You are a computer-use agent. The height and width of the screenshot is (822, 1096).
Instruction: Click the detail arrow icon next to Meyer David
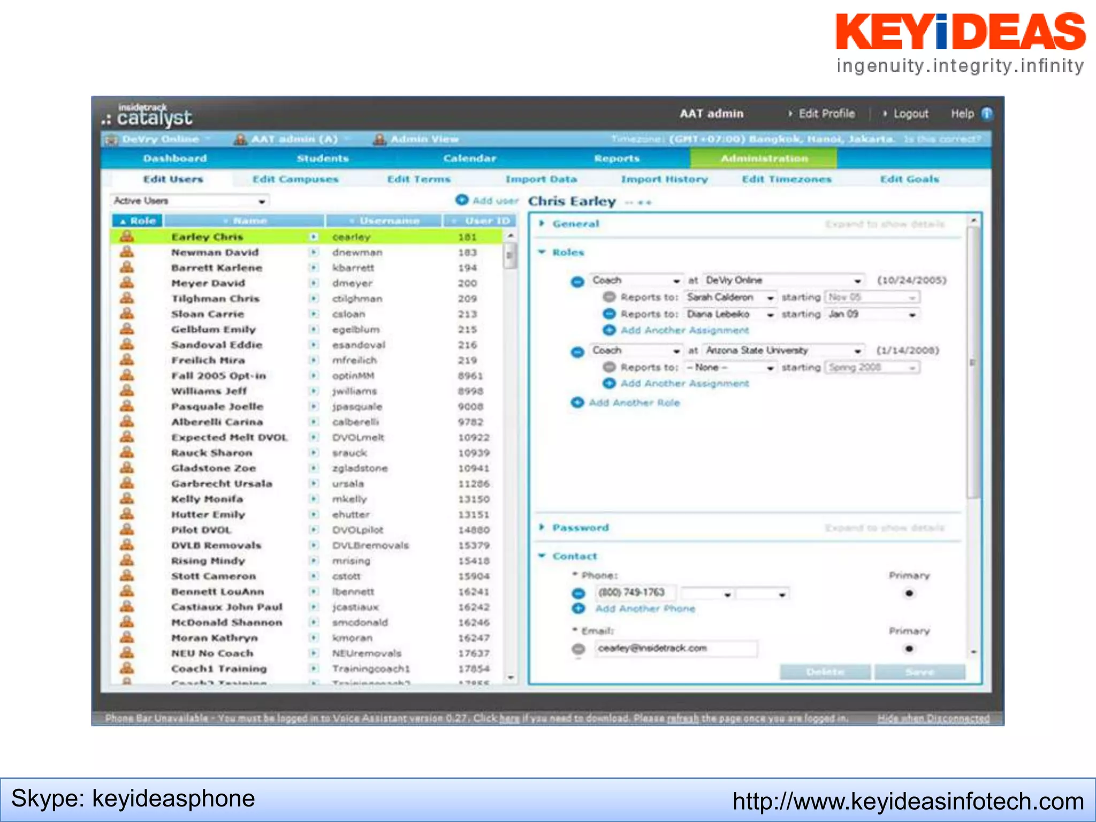click(314, 283)
